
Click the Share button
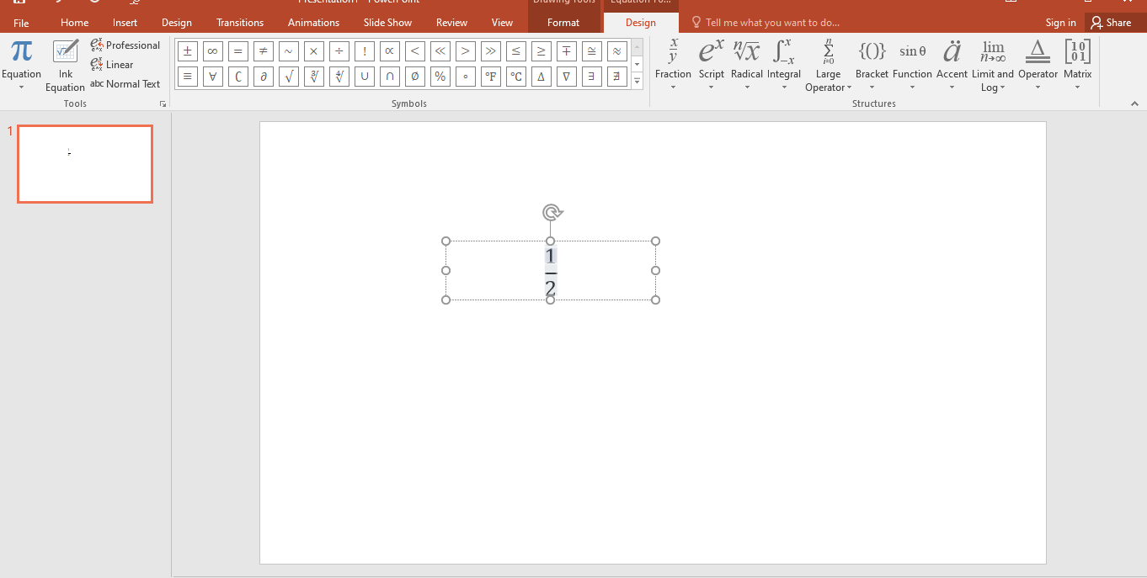pos(1113,22)
